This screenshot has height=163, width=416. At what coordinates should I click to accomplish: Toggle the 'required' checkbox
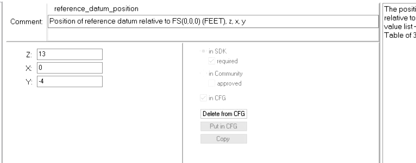pos(211,61)
